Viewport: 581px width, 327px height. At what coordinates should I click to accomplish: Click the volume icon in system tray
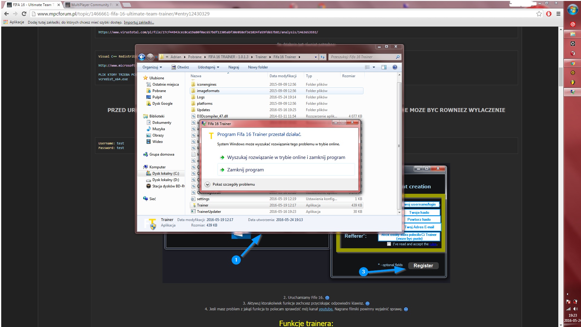tap(575, 309)
